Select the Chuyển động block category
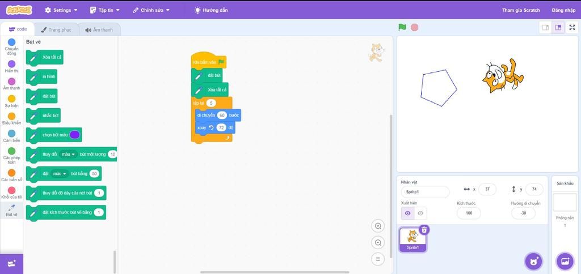 (x=11, y=46)
